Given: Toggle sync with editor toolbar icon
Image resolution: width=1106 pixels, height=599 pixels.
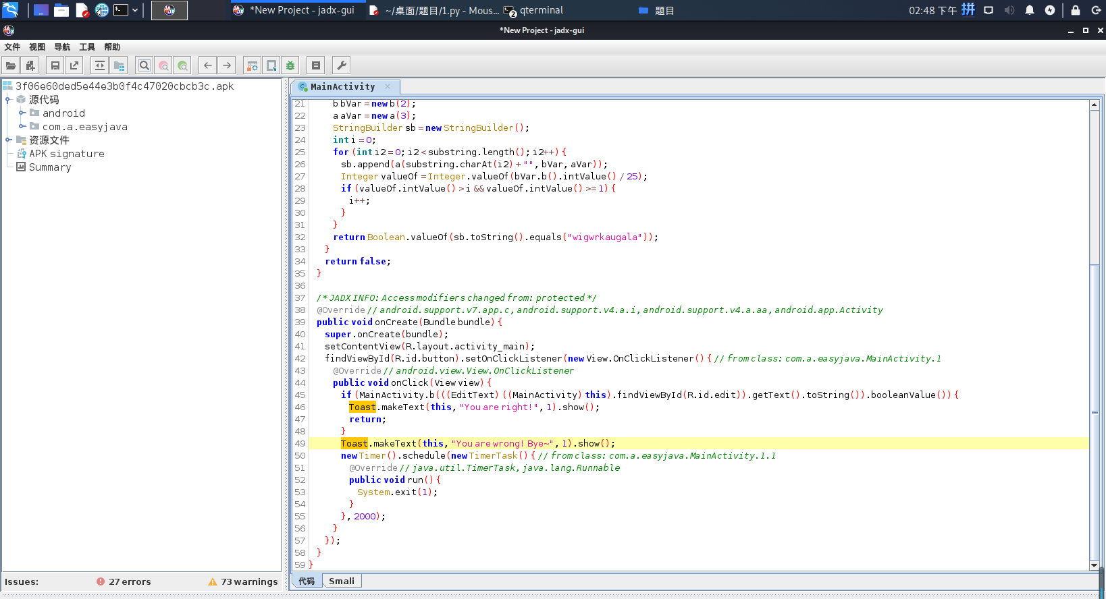Looking at the screenshot, I should click(100, 65).
